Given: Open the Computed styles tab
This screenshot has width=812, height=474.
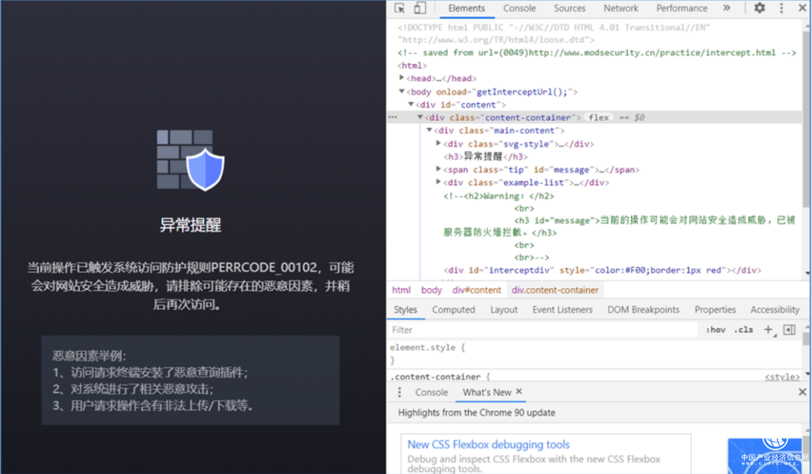Looking at the screenshot, I should point(453,310).
